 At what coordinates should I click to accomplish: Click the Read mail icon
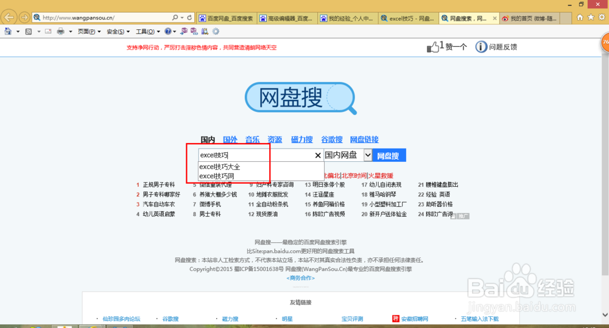[x=48, y=32]
